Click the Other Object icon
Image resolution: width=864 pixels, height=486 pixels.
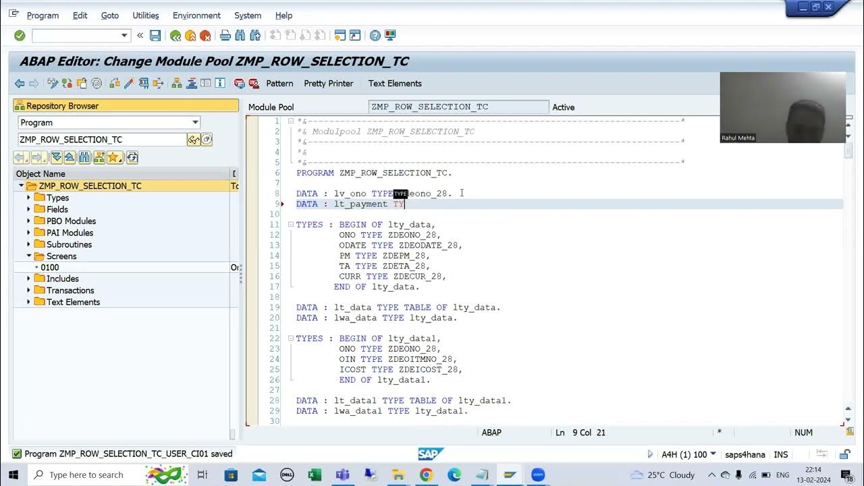pos(82,83)
